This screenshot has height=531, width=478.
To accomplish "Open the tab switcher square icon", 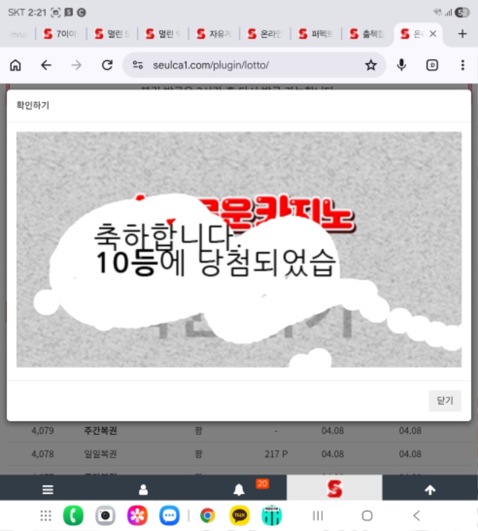I will click(432, 65).
